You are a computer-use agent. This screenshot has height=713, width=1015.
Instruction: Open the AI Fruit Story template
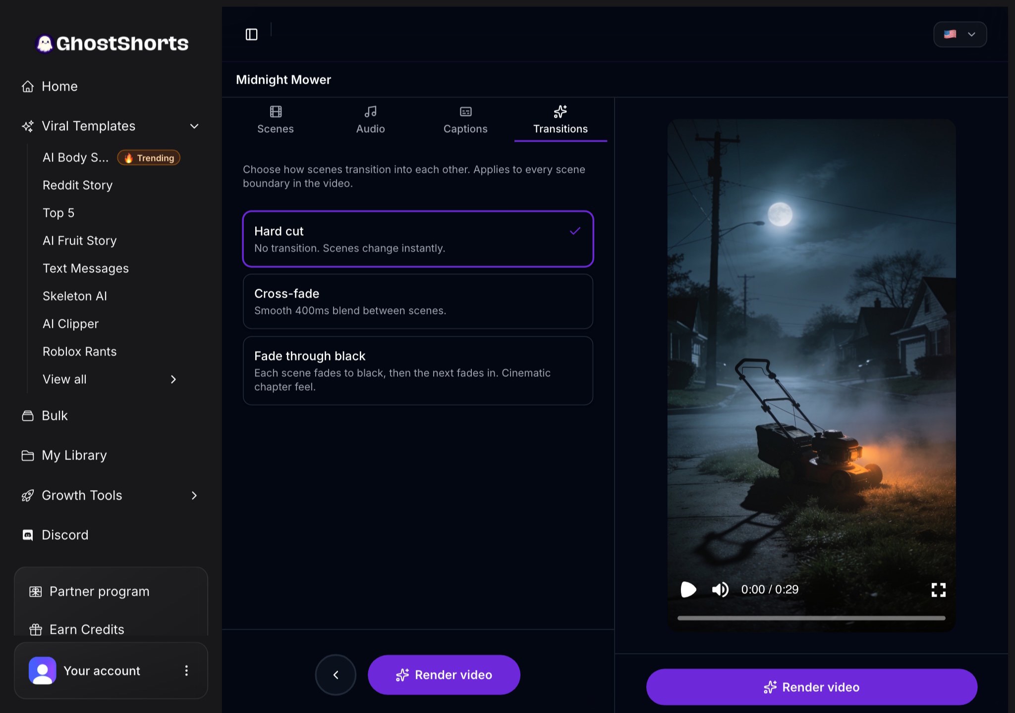(80, 241)
